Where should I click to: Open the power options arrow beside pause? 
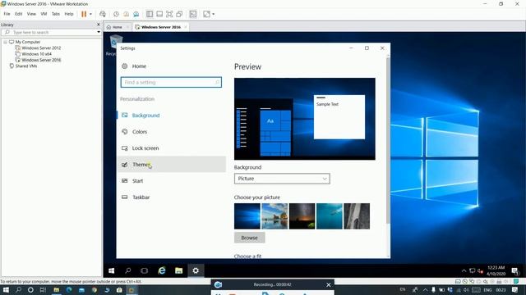[x=90, y=14]
